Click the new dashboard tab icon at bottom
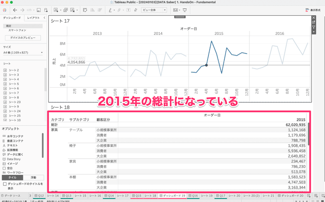 coord(316,196)
